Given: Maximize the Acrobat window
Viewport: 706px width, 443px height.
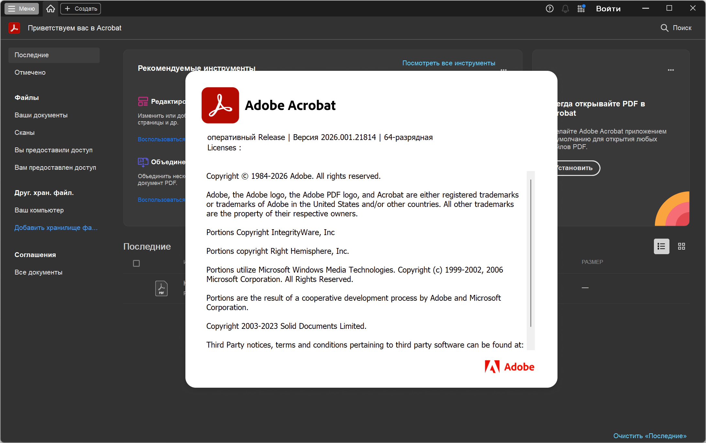Looking at the screenshot, I should pos(669,9).
